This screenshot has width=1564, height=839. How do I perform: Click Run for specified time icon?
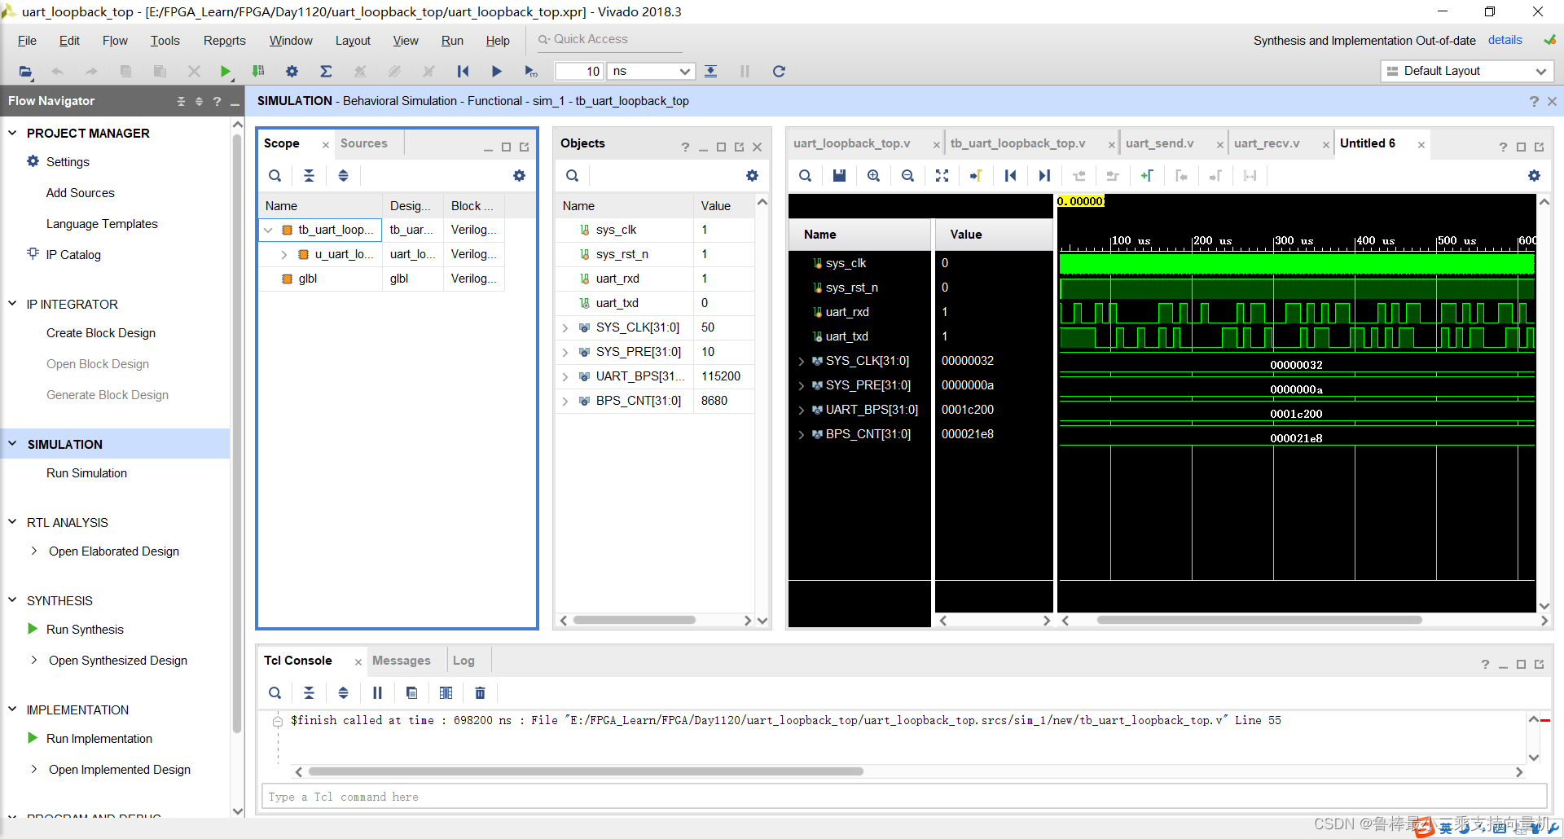click(530, 72)
